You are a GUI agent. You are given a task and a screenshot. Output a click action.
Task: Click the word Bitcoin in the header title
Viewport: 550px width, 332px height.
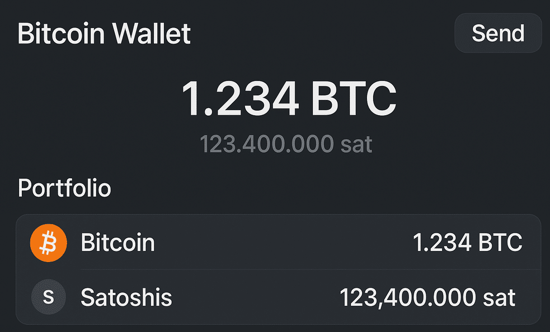pyautogui.click(x=62, y=34)
